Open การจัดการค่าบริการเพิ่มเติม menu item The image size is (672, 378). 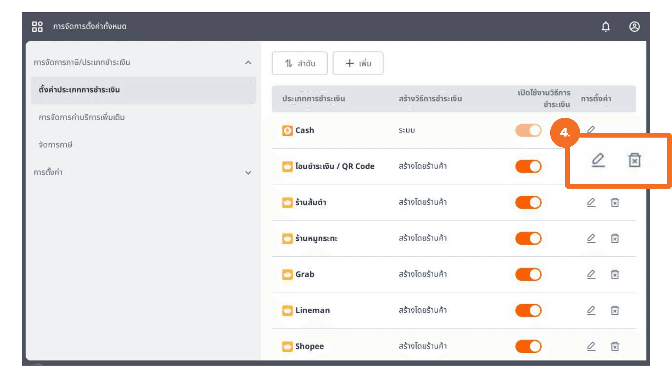click(82, 117)
